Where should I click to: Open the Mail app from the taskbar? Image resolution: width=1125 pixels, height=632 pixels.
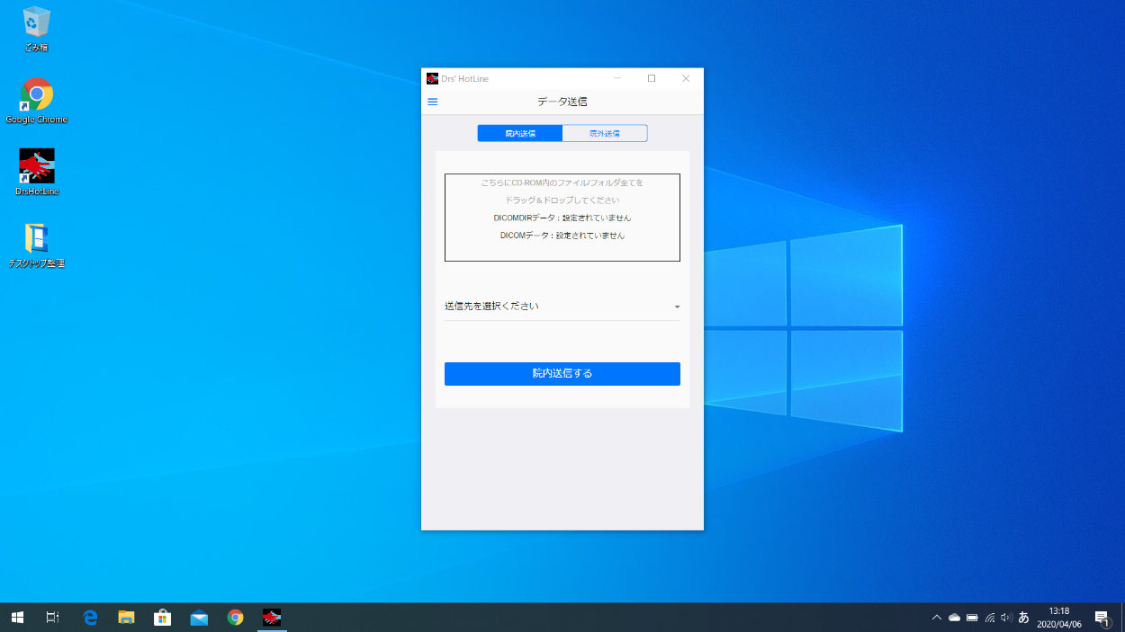(x=199, y=618)
